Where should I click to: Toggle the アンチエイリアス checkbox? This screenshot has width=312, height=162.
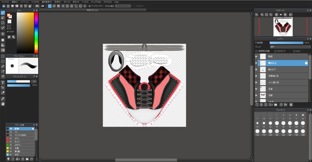(x=90, y=6)
